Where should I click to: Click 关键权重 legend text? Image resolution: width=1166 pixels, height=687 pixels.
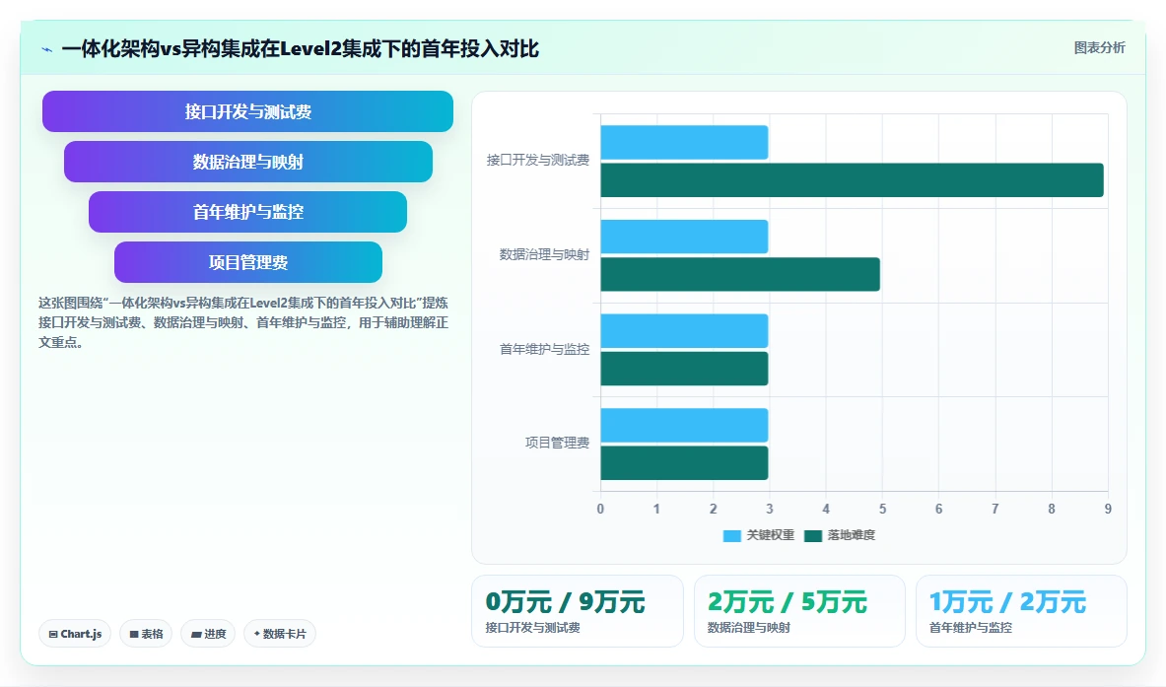(771, 535)
